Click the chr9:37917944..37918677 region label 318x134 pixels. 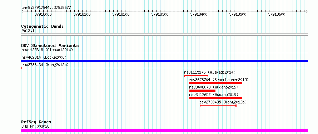pyautogui.click(x=46, y=8)
